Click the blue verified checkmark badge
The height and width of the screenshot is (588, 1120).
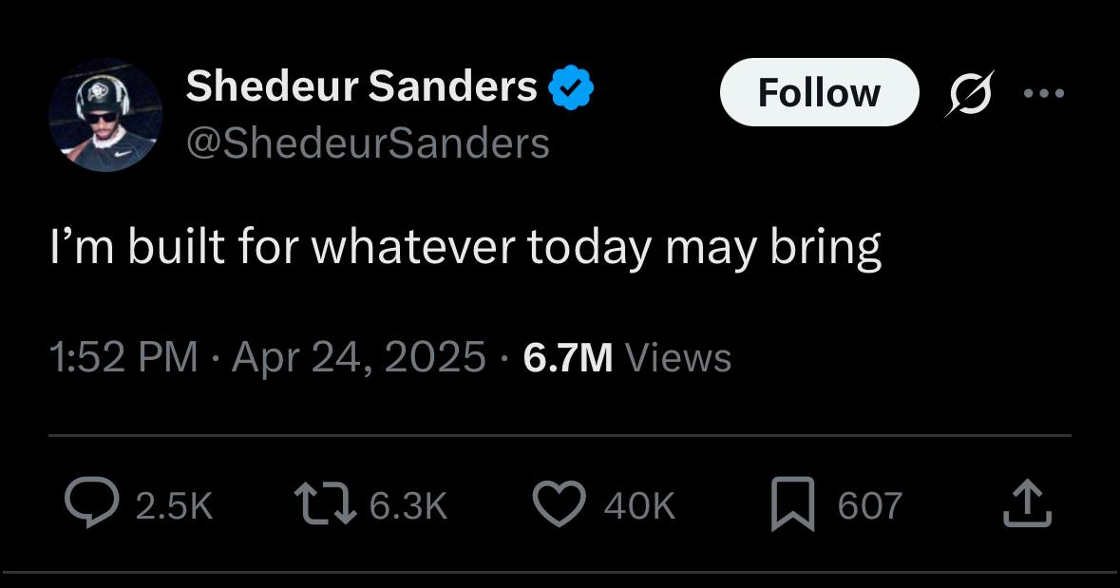[x=571, y=87]
